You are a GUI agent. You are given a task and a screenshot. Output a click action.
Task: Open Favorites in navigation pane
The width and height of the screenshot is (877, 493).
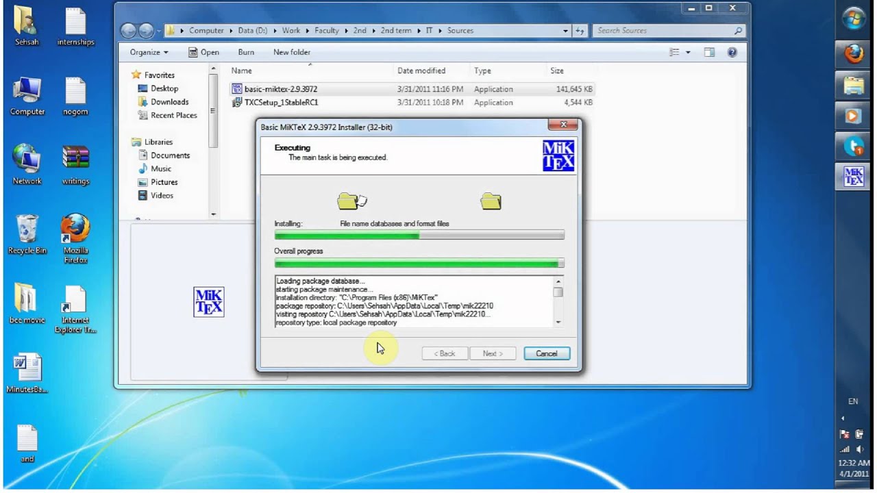click(153, 75)
